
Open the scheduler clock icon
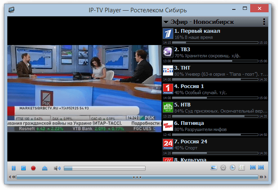pyautogui.click(x=233, y=167)
